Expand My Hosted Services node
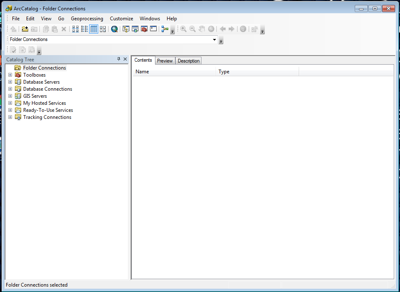The image size is (400, 292). click(x=10, y=103)
